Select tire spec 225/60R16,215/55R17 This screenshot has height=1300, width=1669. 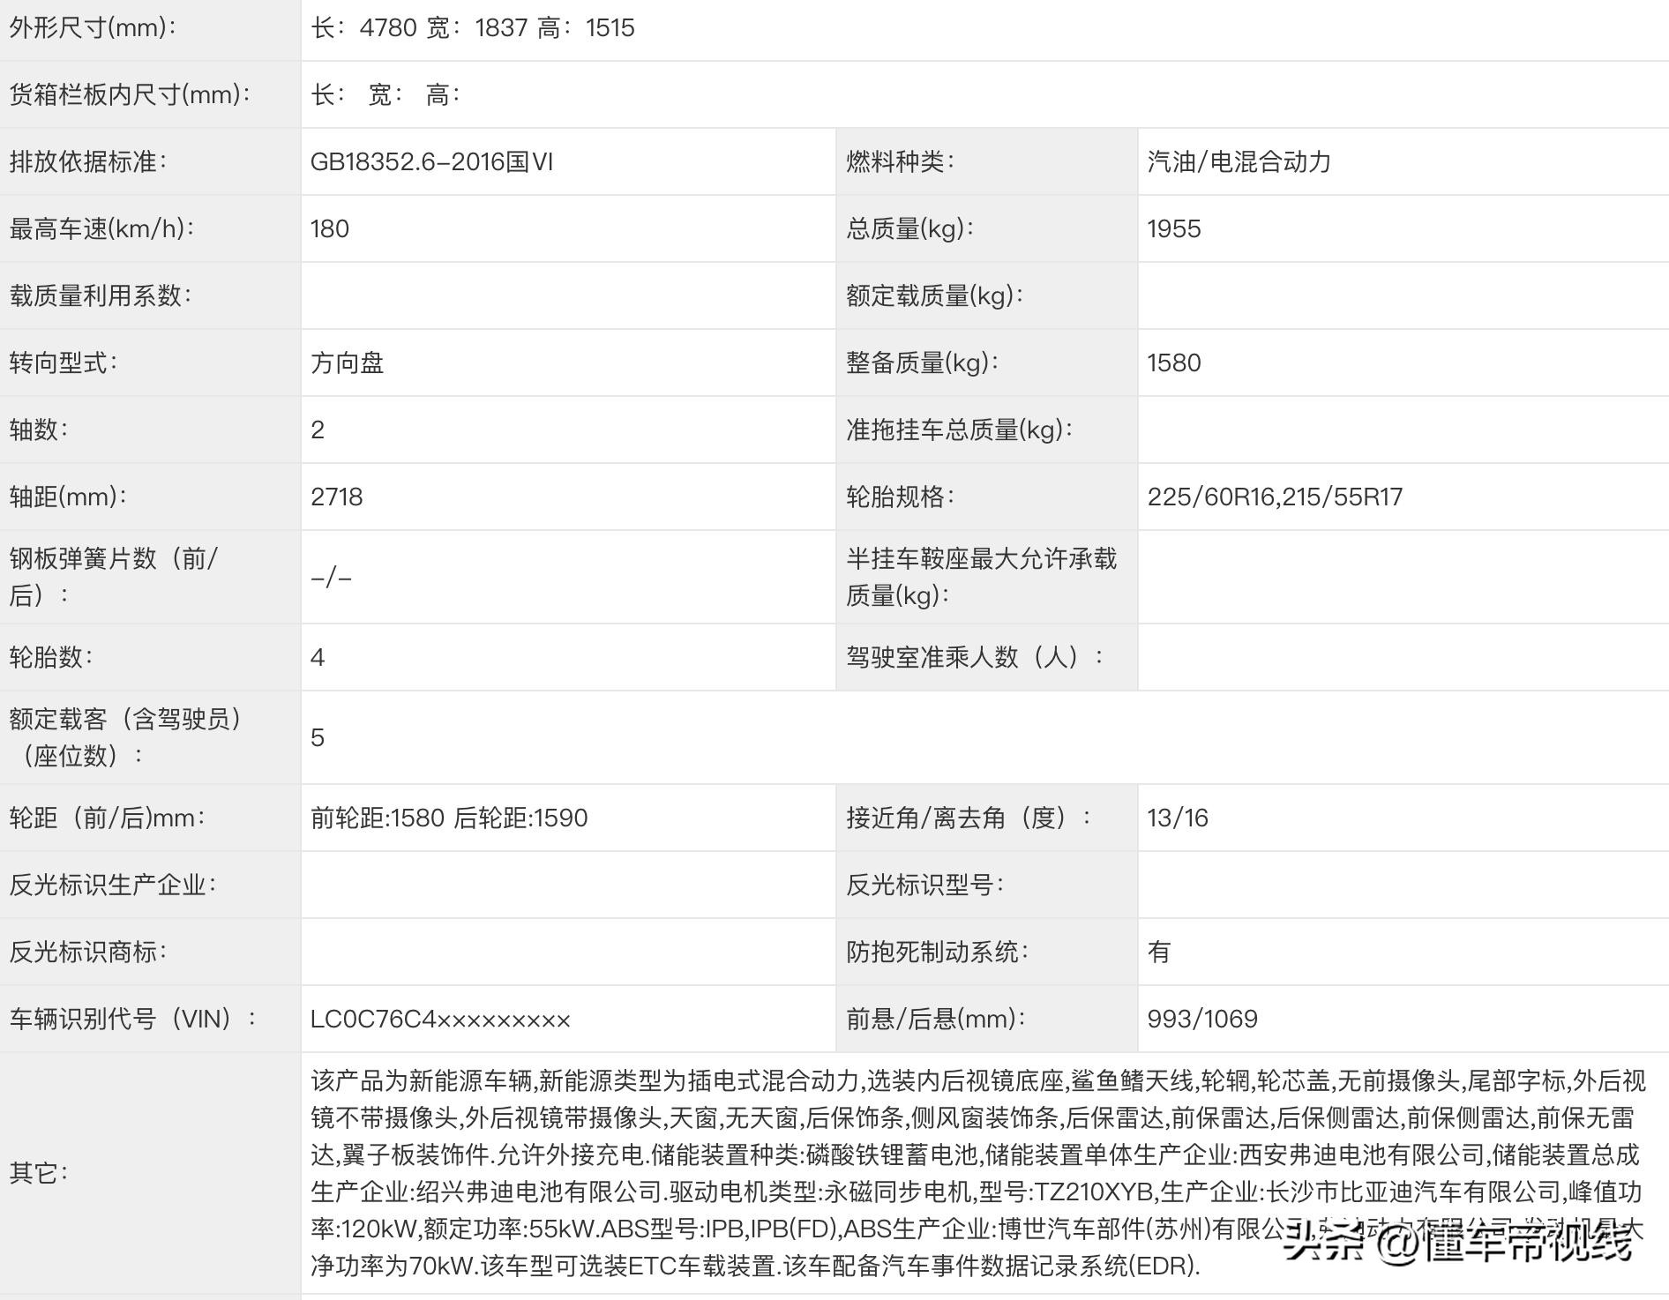click(x=1275, y=497)
